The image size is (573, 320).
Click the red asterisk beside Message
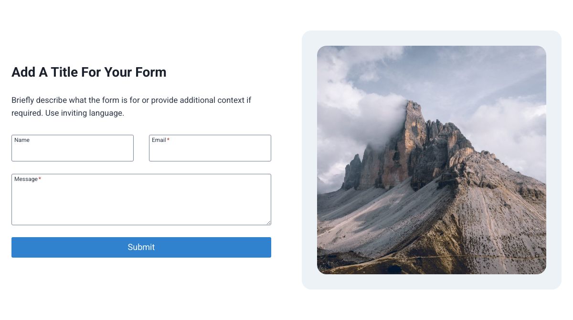point(40,179)
